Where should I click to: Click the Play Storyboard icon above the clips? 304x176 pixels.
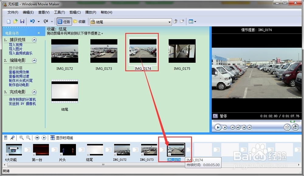tap(44, 138)
